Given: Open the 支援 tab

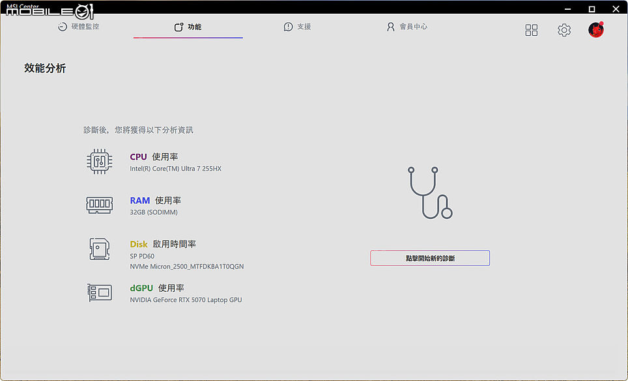Looking at the screenshot, I should pyautogui.click(x=297, y=27).
